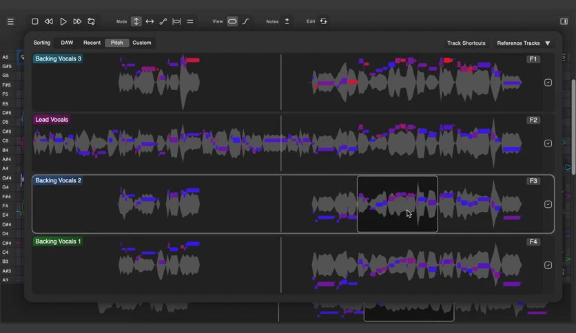
Task: Select the Backing Vocals 1 track label
Action: pyautogui.click(x=58, y=241)
